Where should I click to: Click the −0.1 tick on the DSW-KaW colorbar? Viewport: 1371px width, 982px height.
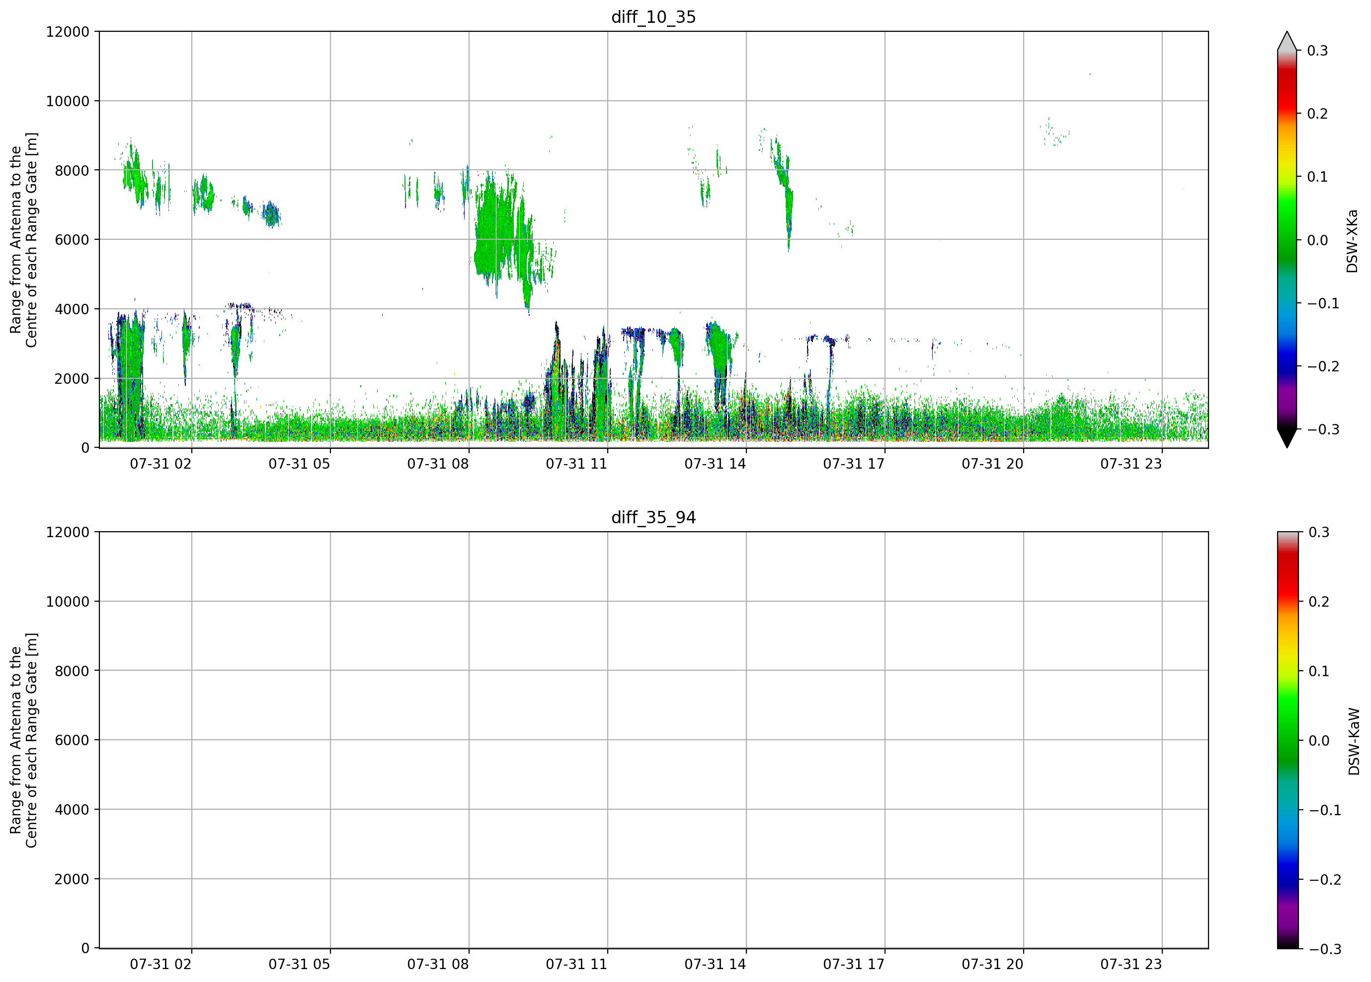[1324, 810]
